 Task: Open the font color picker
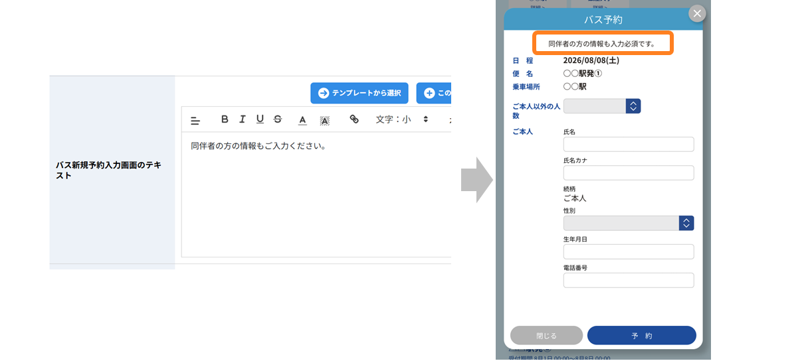302,120
